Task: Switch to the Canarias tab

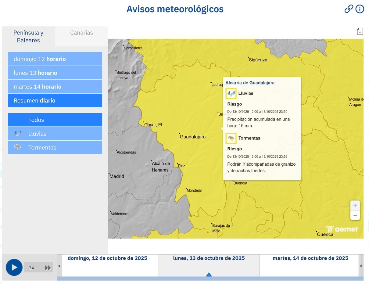Action: pos(81,33)
